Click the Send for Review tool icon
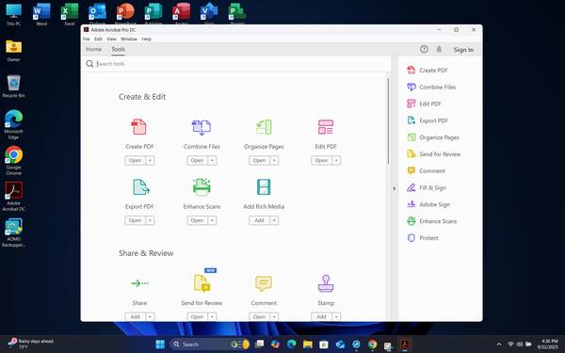 [202, 283]
